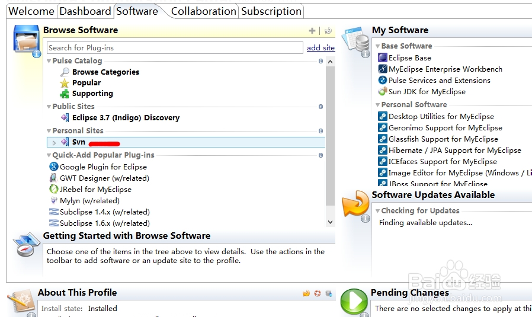The height and width of the screenshot is (317, 532).
Task: Click the Popular star icon
Action: pos(65,83)
